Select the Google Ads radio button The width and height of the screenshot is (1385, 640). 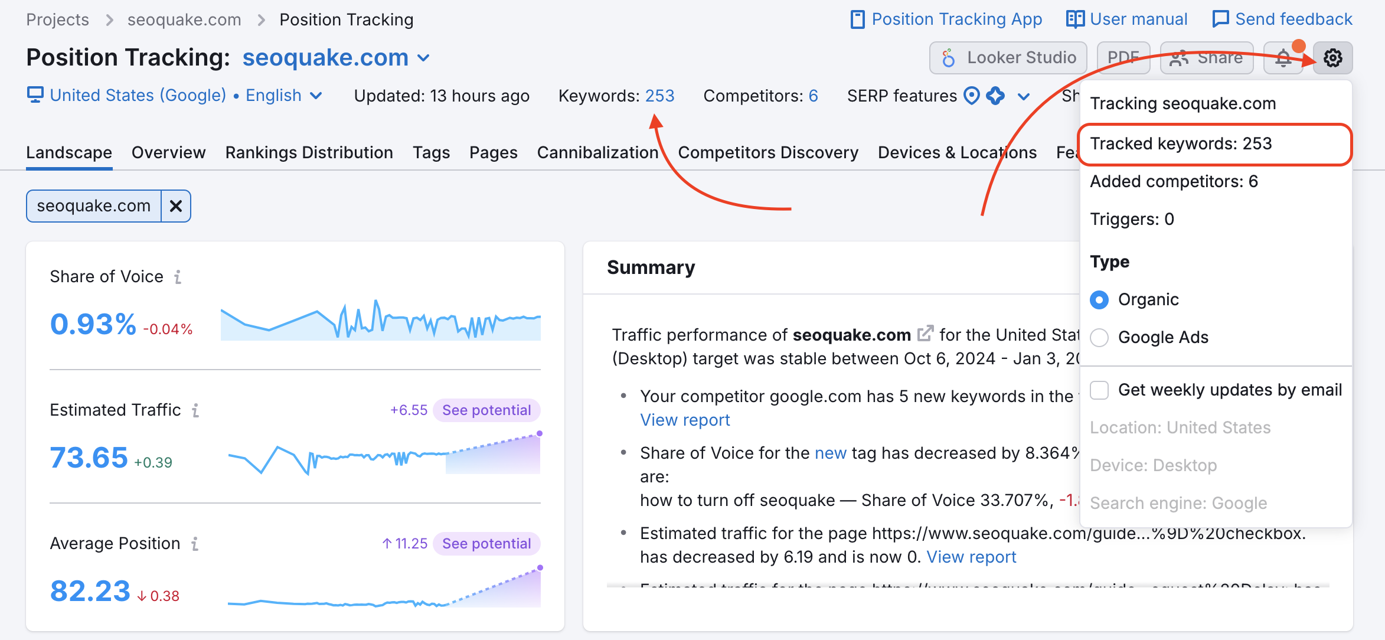tap(1099, 338)
